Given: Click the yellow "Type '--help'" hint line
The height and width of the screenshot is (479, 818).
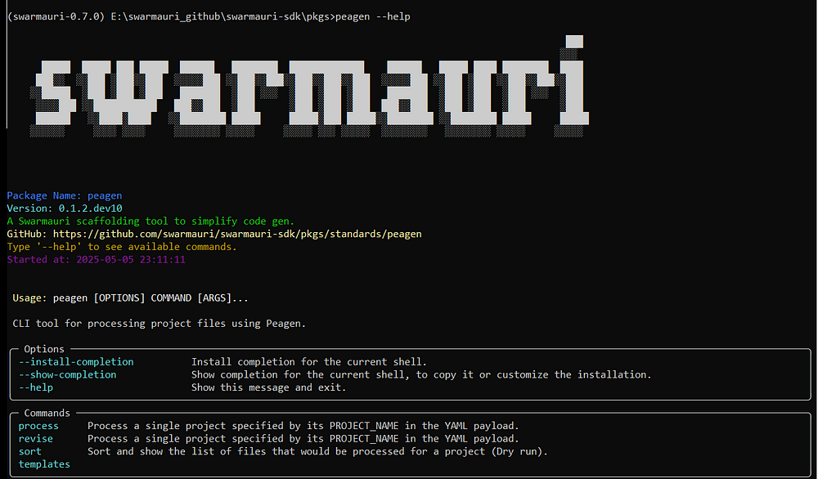Looking at the screenshot, I should [x=122, y=247].
